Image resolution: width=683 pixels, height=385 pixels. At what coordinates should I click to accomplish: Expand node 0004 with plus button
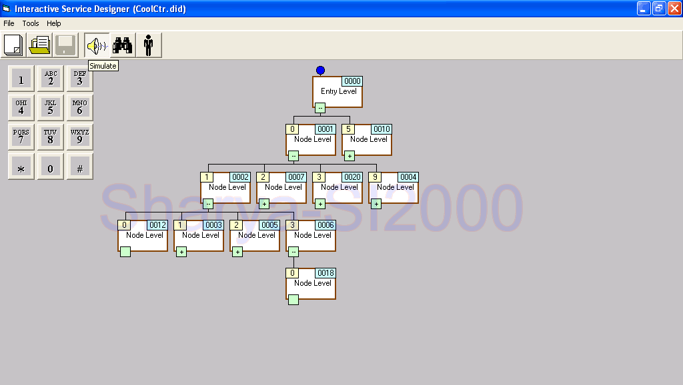(376, 204)
